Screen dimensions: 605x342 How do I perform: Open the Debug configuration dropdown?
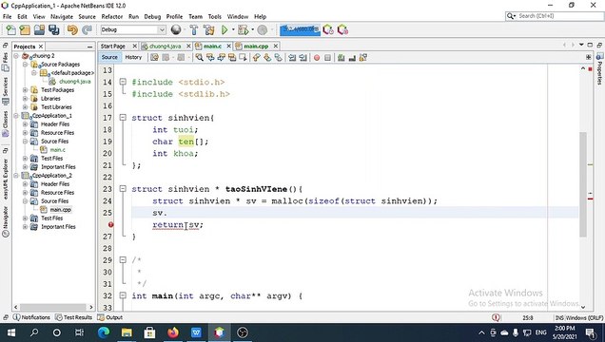pyautogui.click(x=162, y=29)
